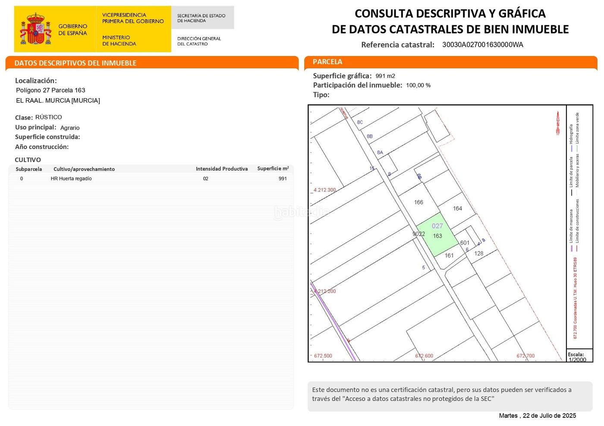Click the Ministerio de Hacienda logo text
The height and width of the screenshot is (426, 604).
point(119,40)
